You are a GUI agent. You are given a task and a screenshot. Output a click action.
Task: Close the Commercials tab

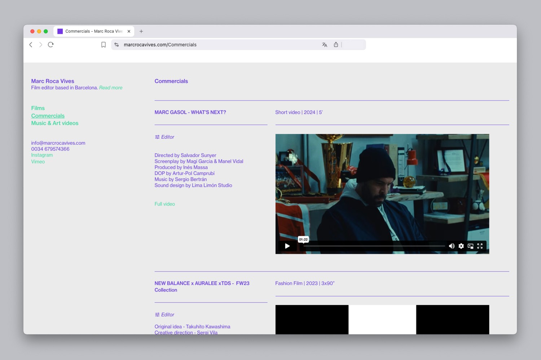click(x=129, y=31)
